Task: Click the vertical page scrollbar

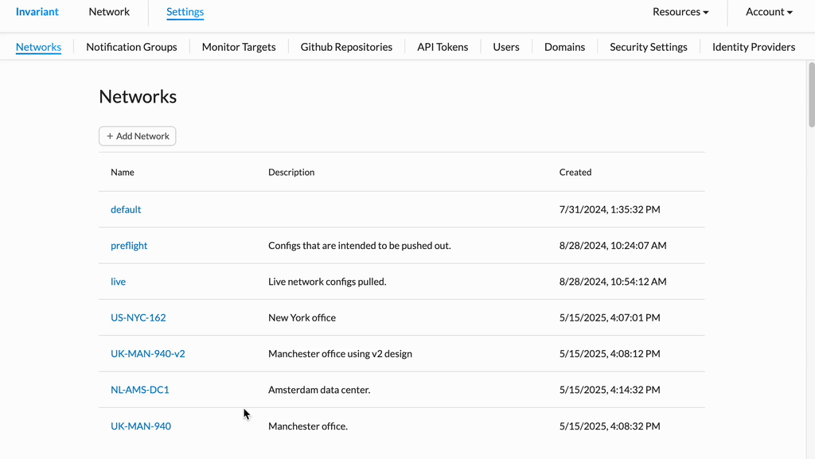Action: point(811,95)
